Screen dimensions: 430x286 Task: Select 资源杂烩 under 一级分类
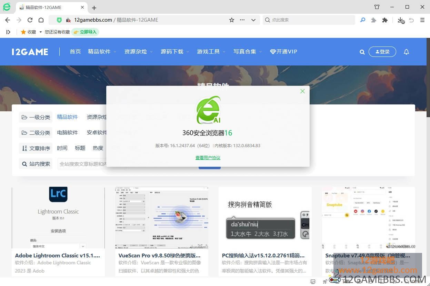[97, 117]
